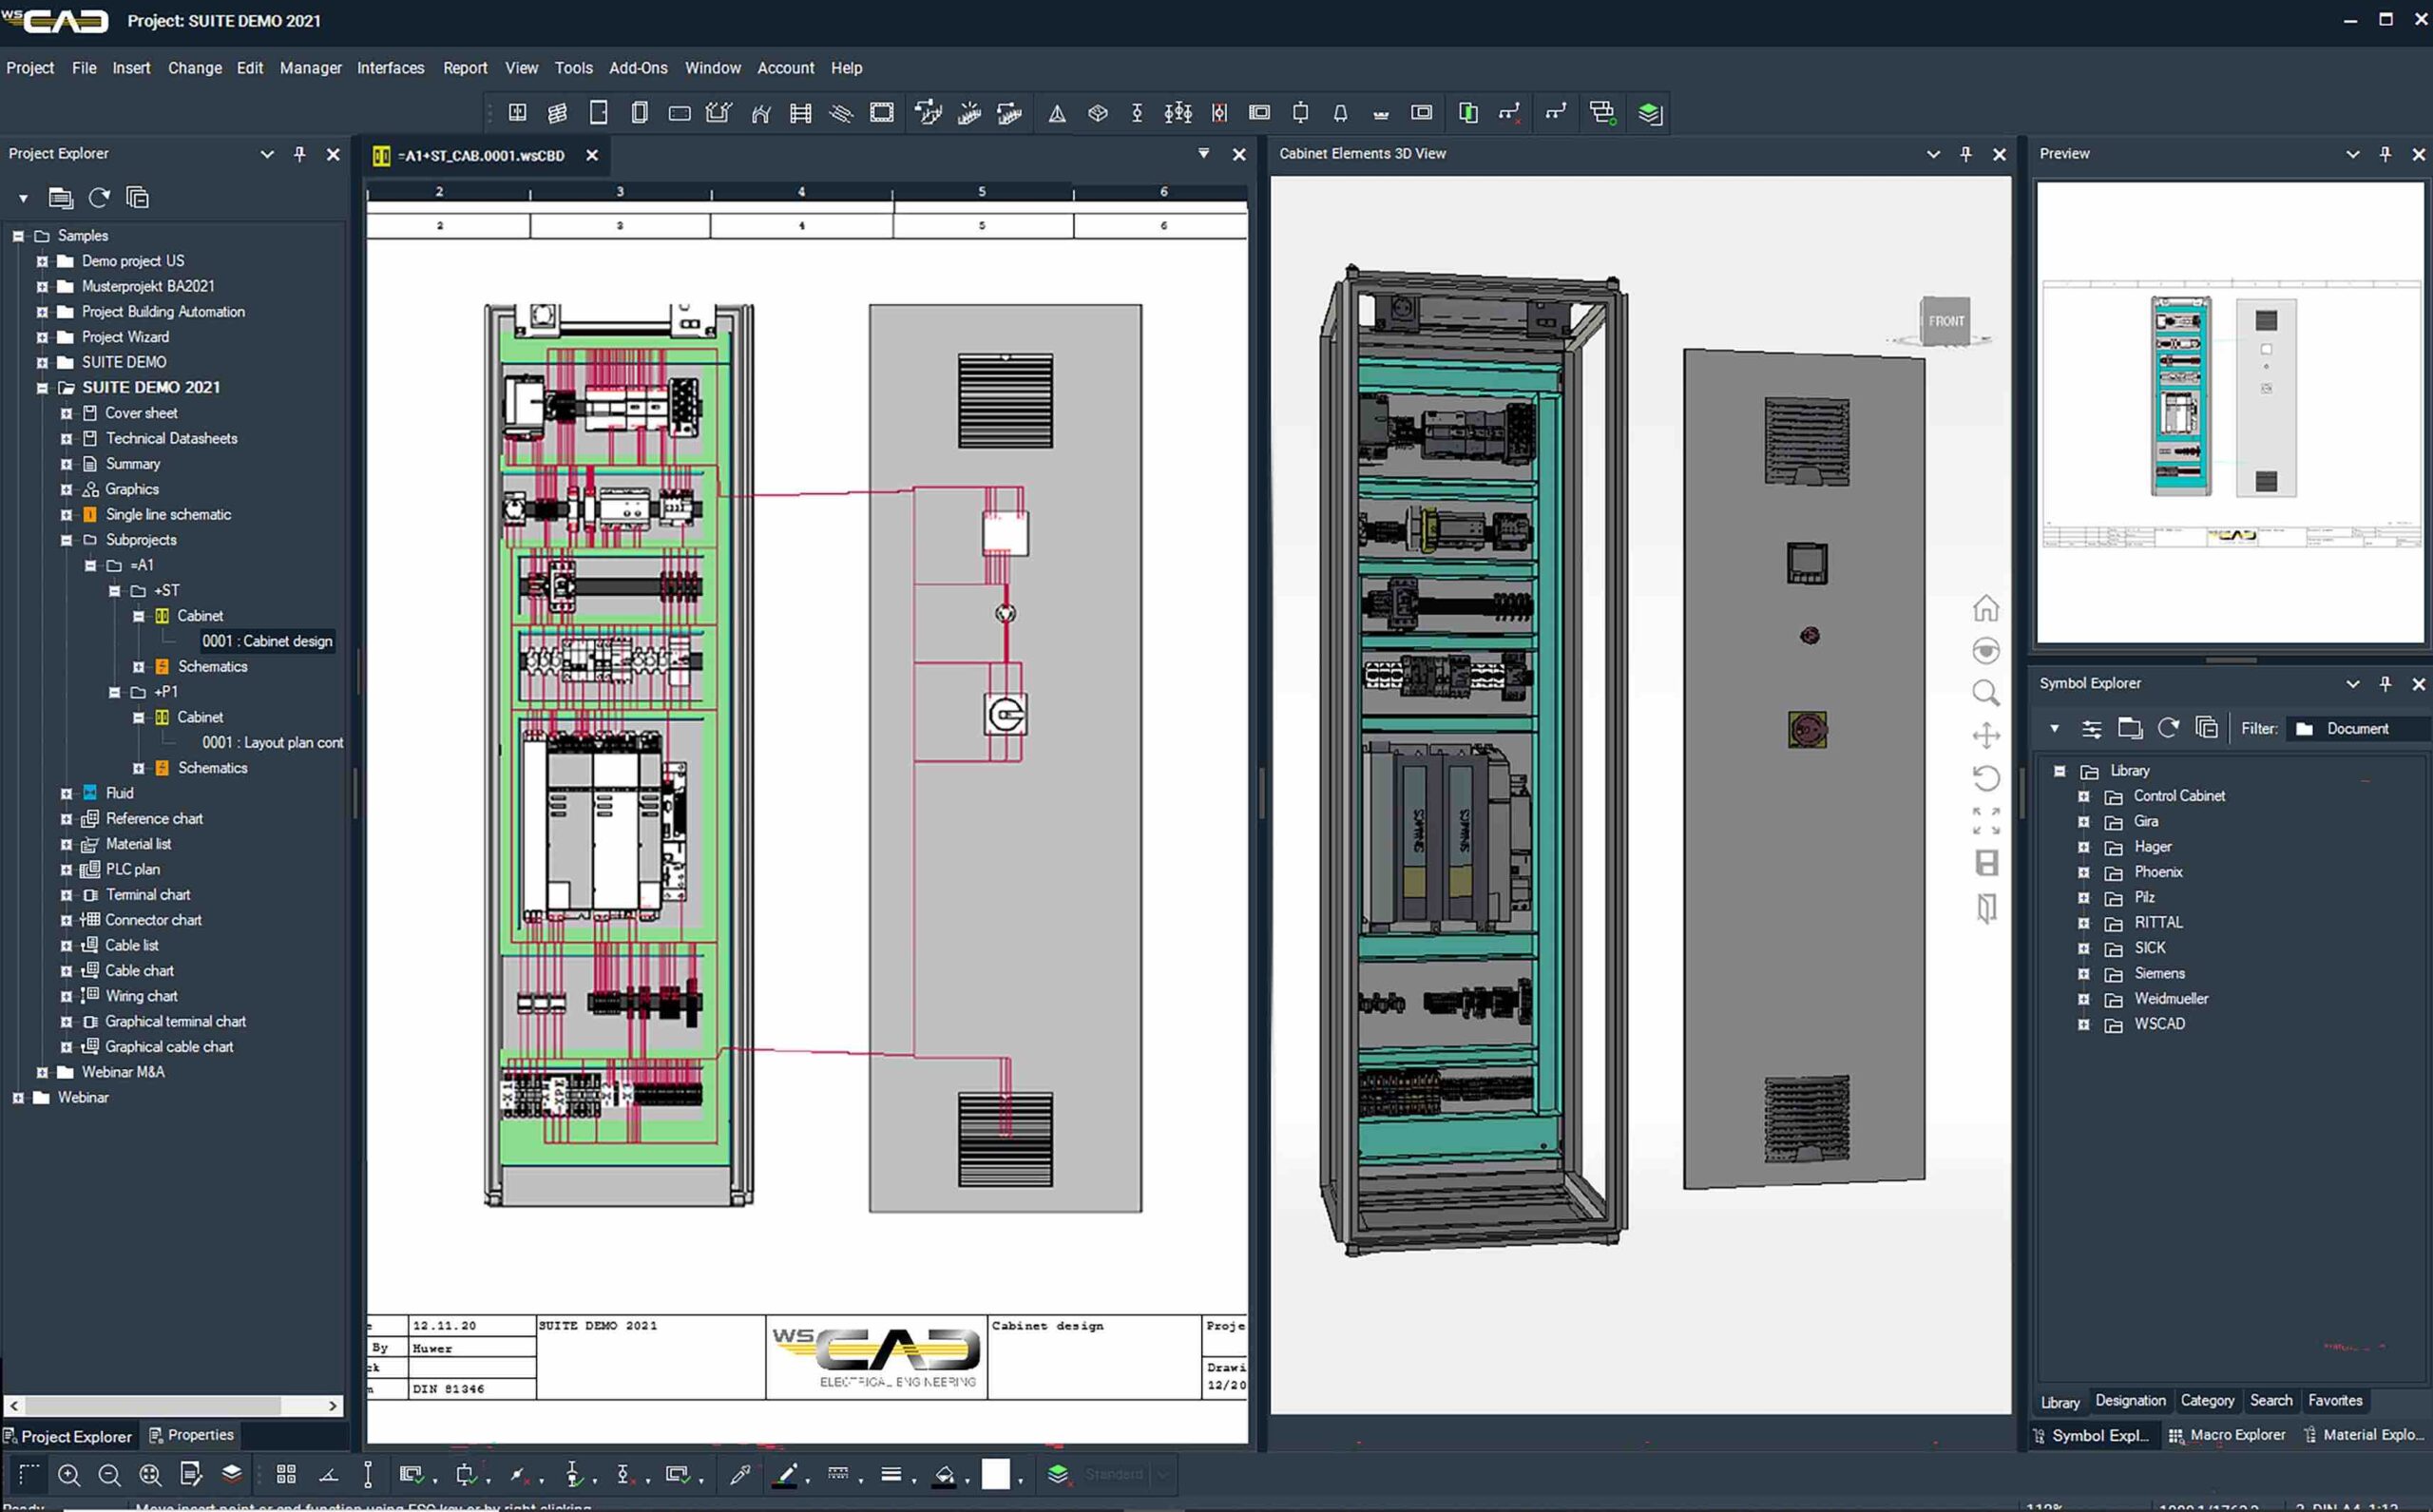Click the settings sliders icon in Symbol Explorer

point(2091,729)
